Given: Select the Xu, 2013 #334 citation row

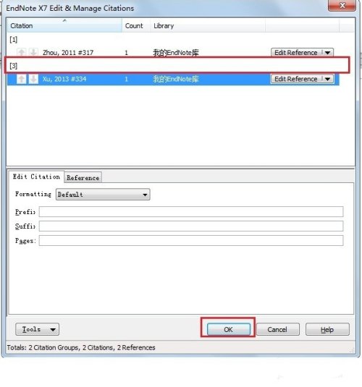Looking at the screenshot, I should pyautogui.click(x=173, y=79).
